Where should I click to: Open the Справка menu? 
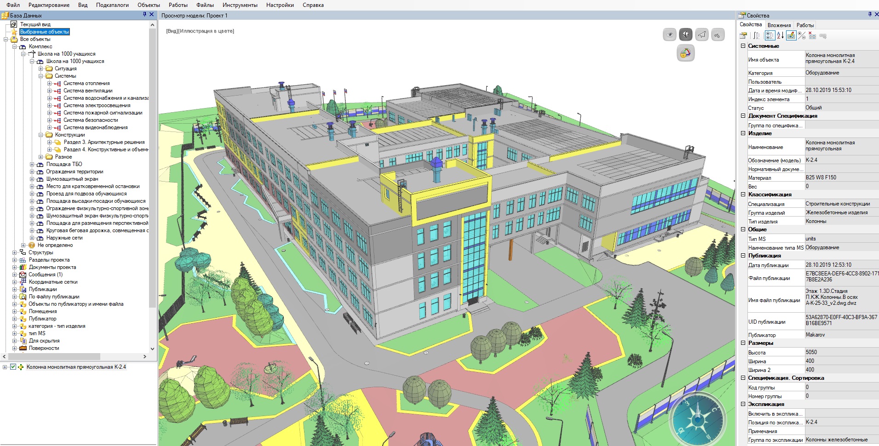tap(313, 5)
